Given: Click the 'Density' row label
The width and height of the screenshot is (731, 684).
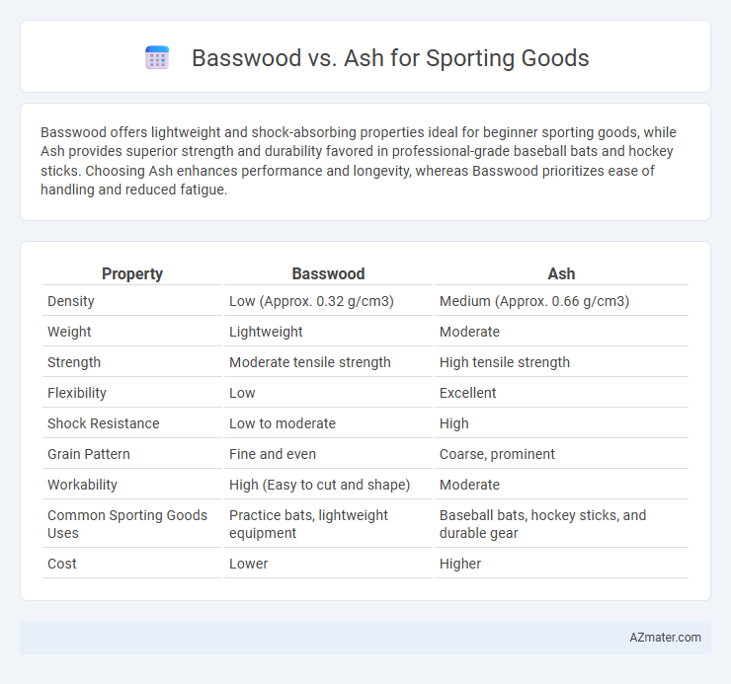Looking at the screenshot, I should [71, 301].
